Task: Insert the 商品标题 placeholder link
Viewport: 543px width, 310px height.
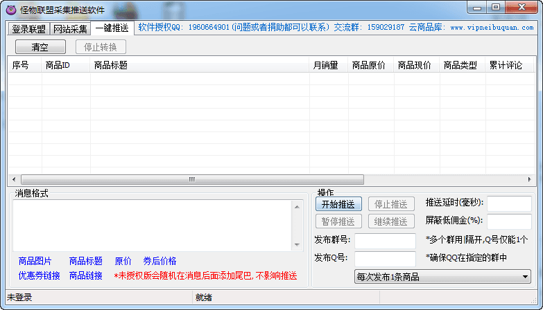Action: [85, 262]
